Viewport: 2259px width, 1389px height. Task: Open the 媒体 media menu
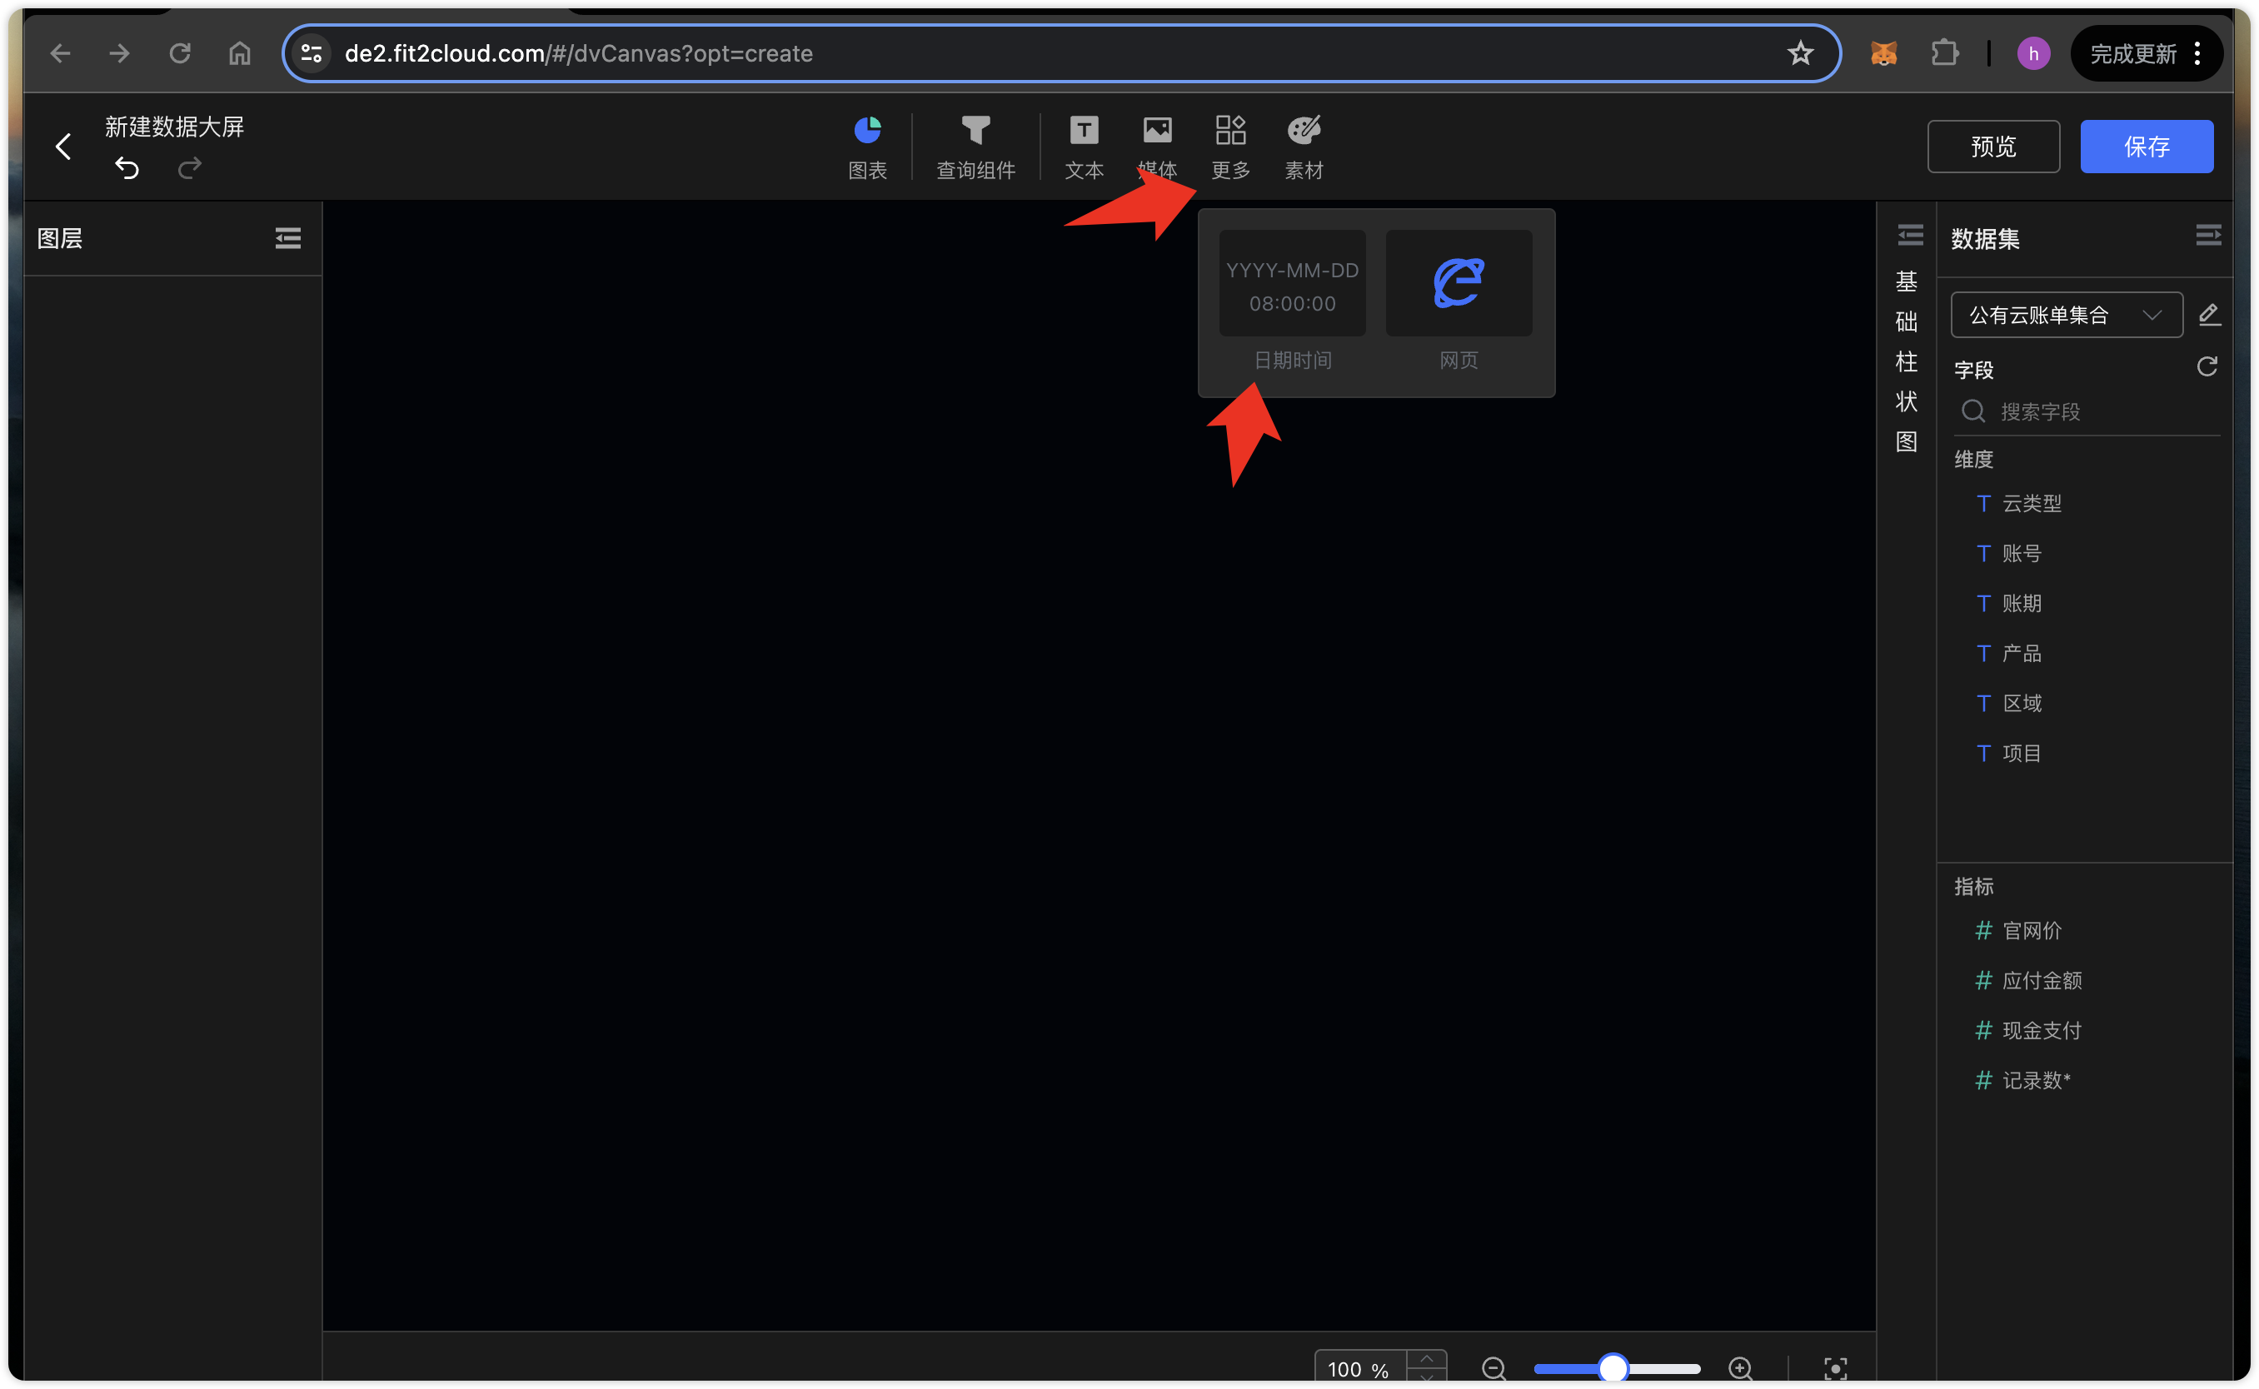click(1157, 147)
